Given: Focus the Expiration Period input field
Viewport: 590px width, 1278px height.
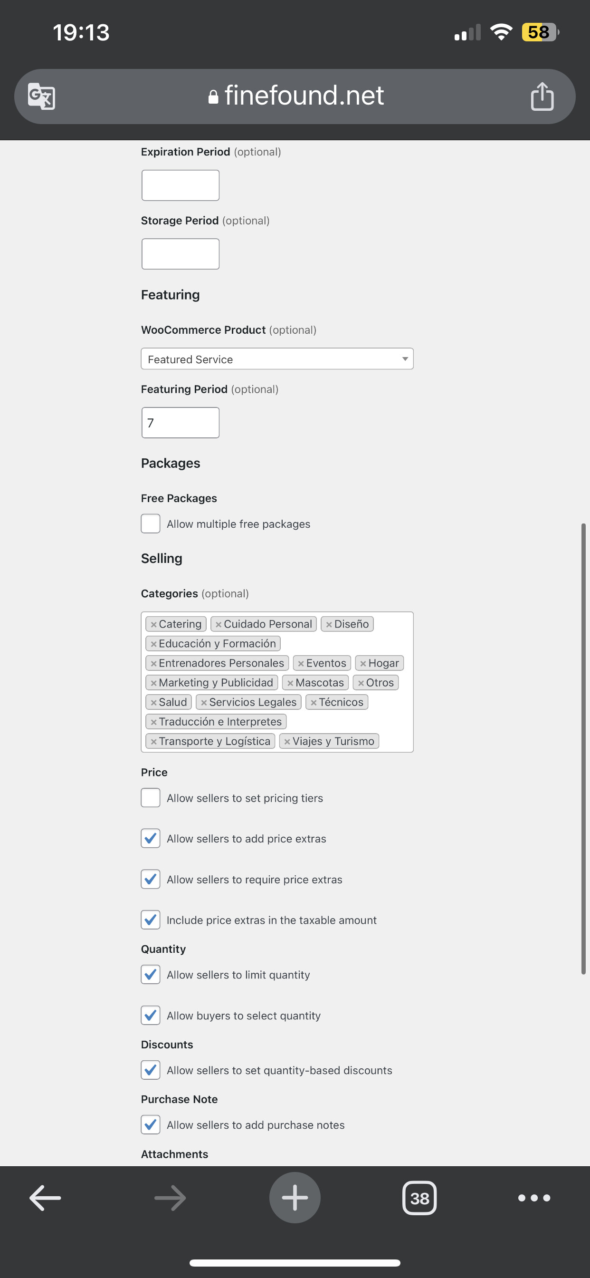Looking at the screenshot, I should (181, 185).
